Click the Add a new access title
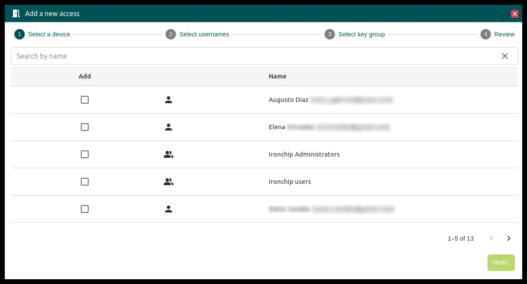Screen dimensions: 527x284 coord(52,13)
